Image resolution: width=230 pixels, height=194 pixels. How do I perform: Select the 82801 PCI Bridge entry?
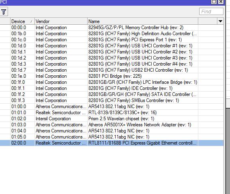click(x=115, y=76)
